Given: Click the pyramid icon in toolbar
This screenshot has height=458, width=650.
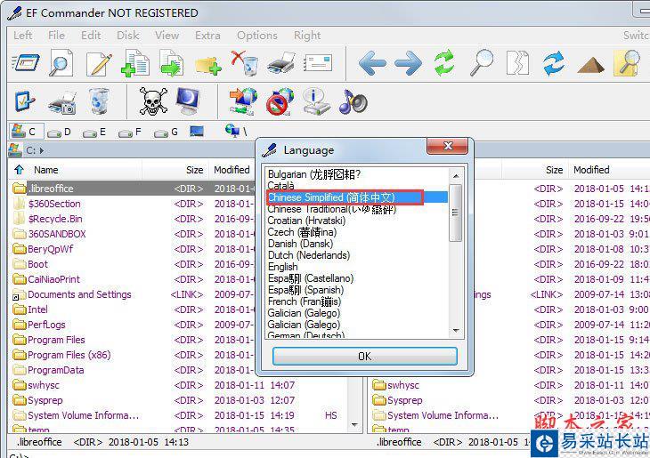Looking at the screenshot, I should point(590,65).
